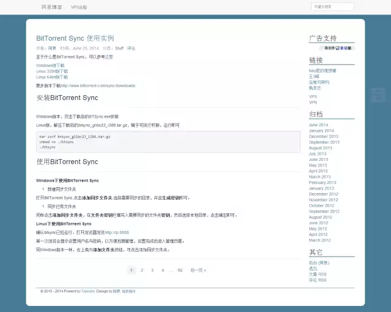Click the 后一页 next page link
This screenshot has height=312, width=391.
[198, 270]
